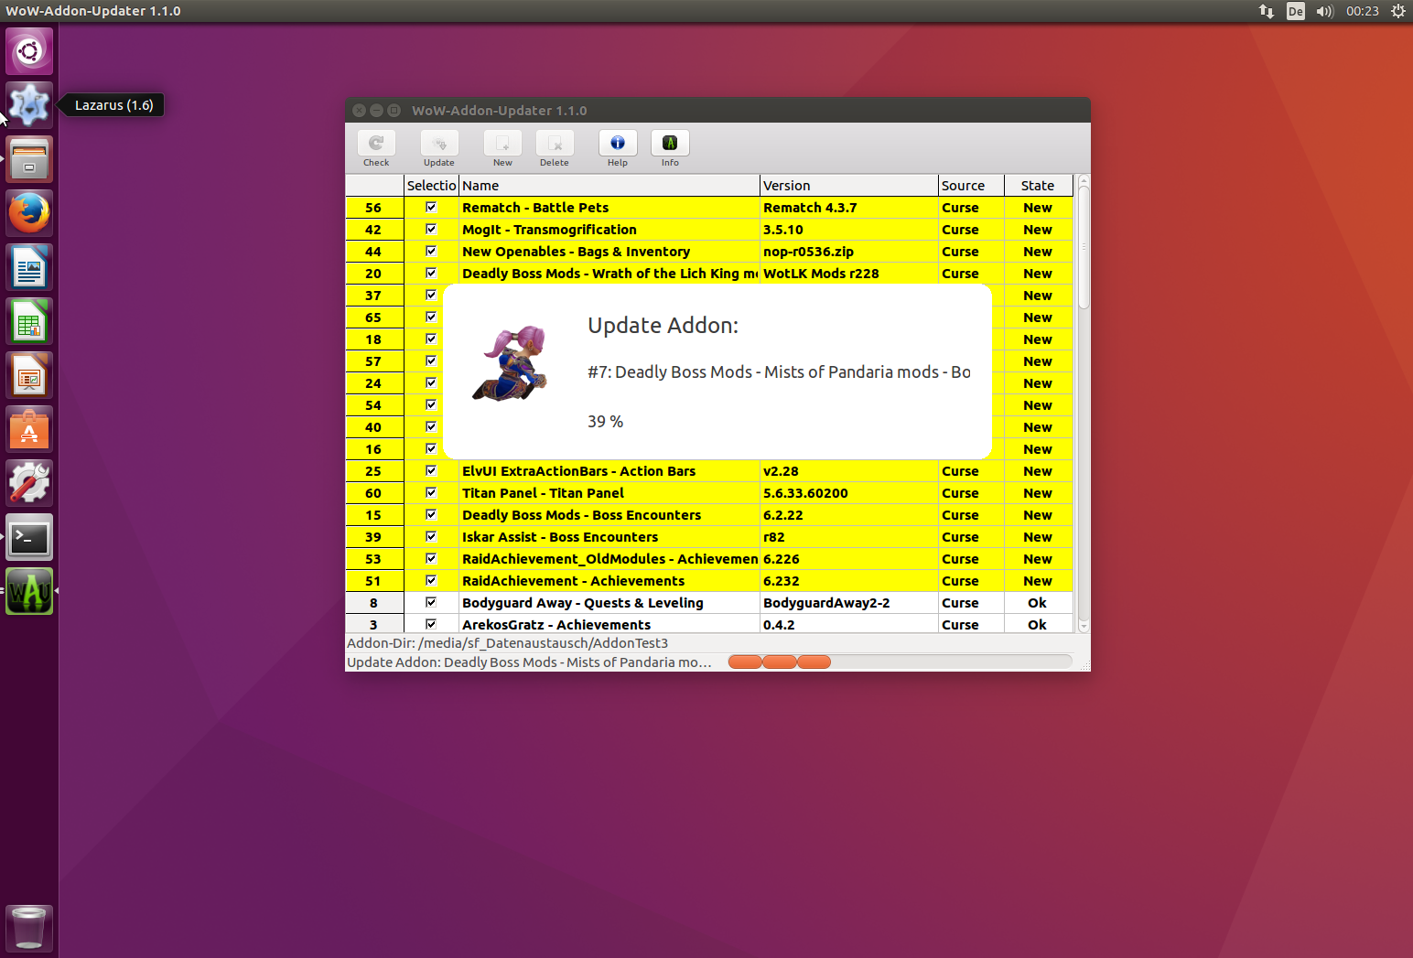The width and height of the screenshot is (1413, 958).
Task: Click the WAU app dock icon
Action: [29, 591]
